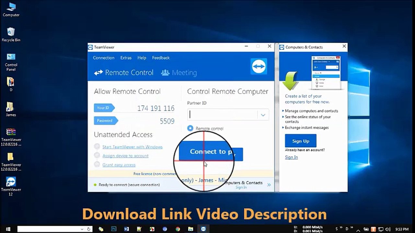Open the Computer desktop icon

11,10
